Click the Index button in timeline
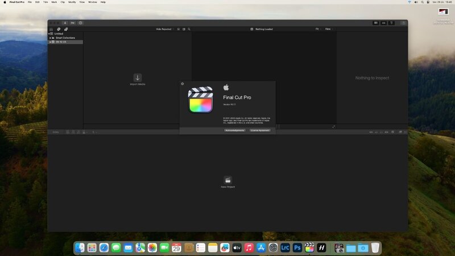Screen dimensions: 455x256 (x=55, y=132)
